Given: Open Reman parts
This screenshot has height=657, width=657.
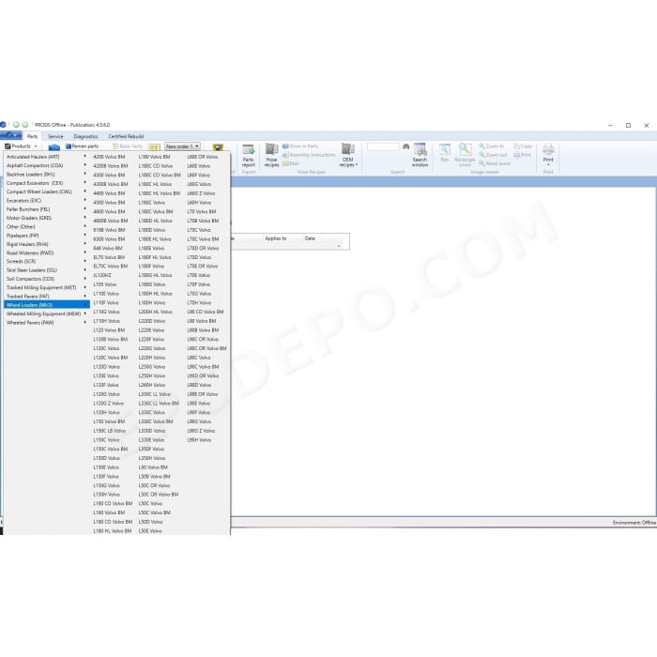Looking at the screenshot, I should click(83, 146).
